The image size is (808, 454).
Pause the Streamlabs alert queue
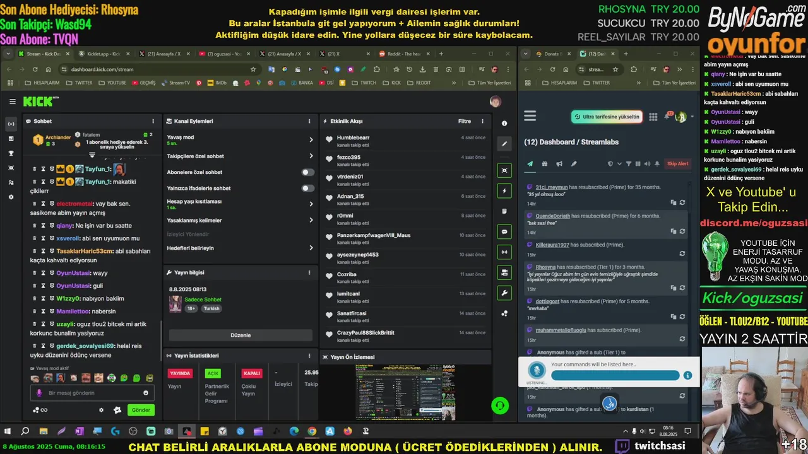click(638, 164)
